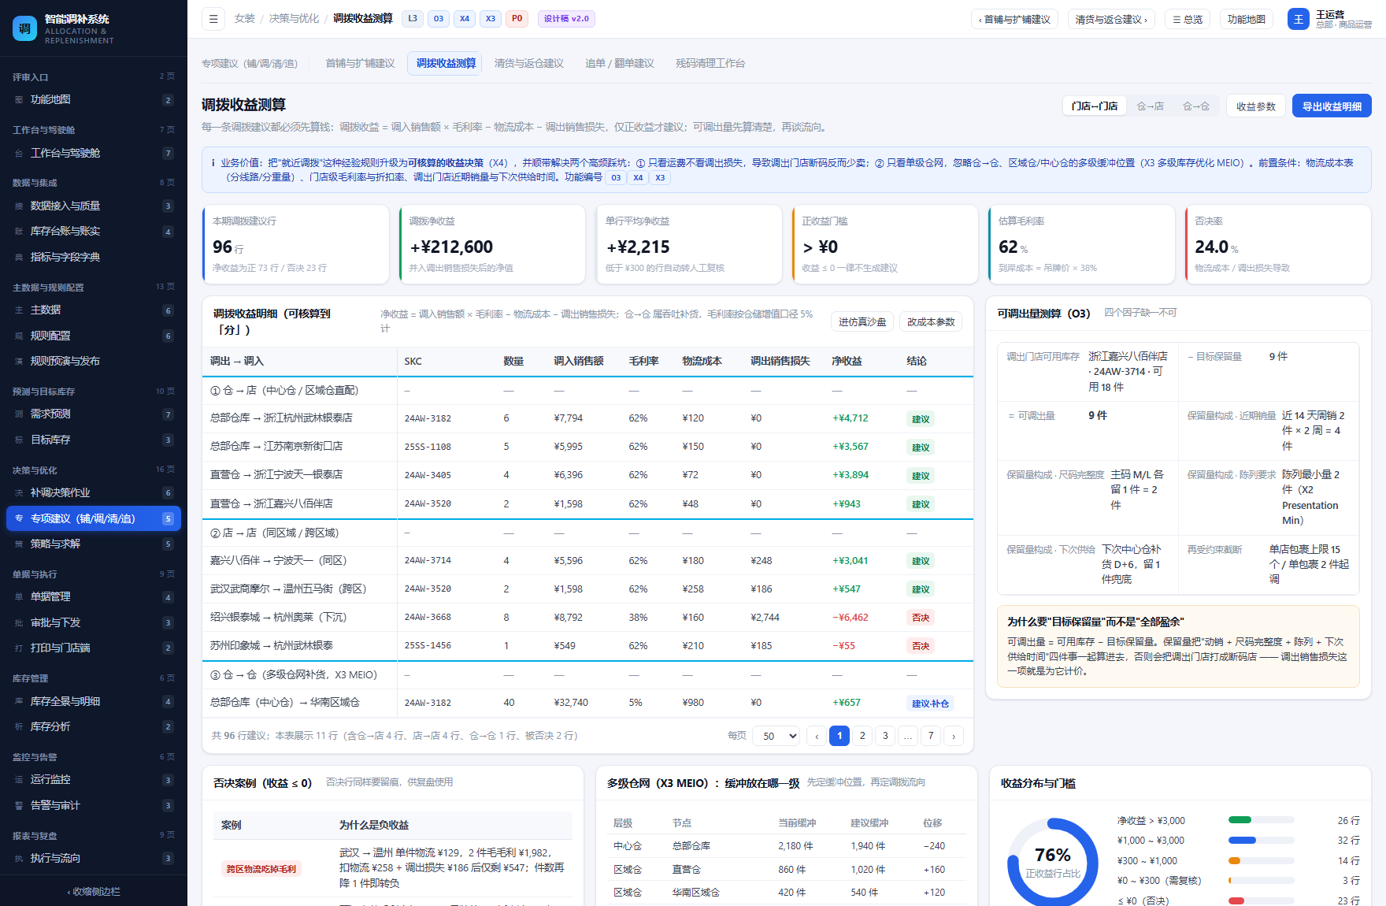Expand 决策与优化 section header
The height and width of the screenshot is (906, 1386).
tap(94, 470)
